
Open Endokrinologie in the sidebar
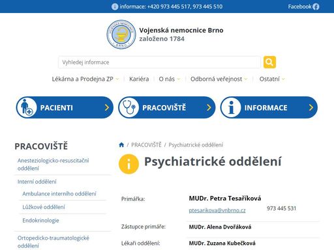pyautogui.click(x=40, y=221)
